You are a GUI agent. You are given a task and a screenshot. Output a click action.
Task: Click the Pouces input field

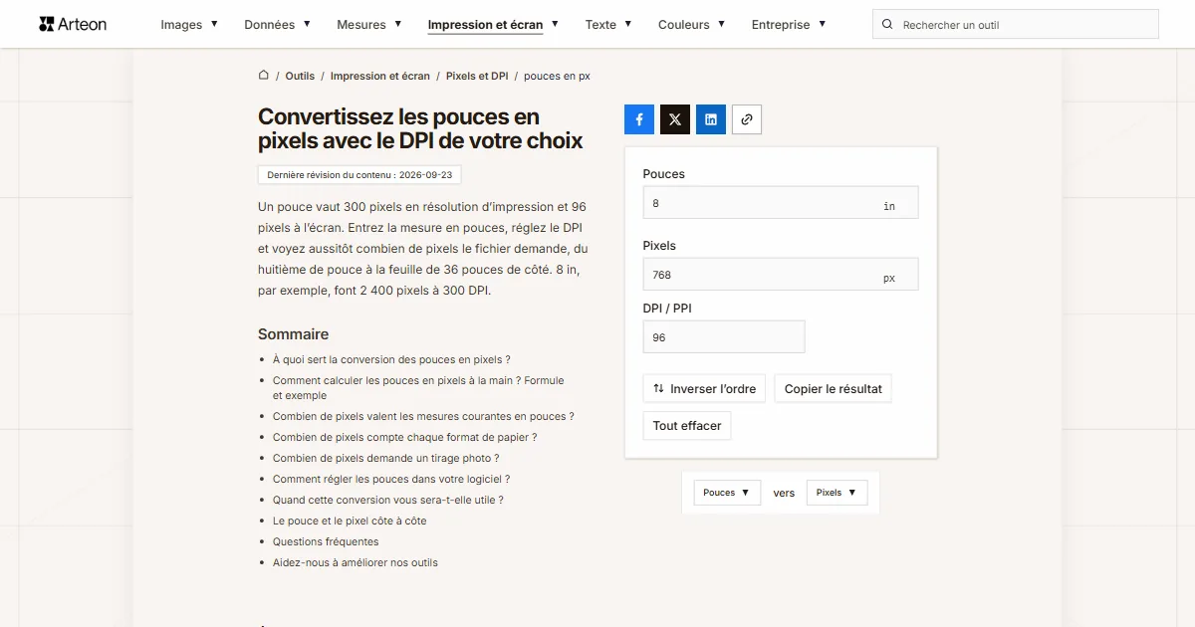click(781, 203)
